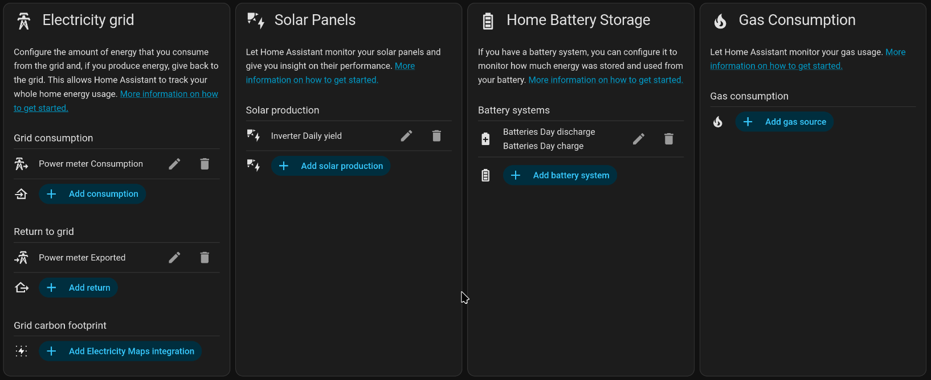Open Gas Consumption more information link

tap(775, 66)
